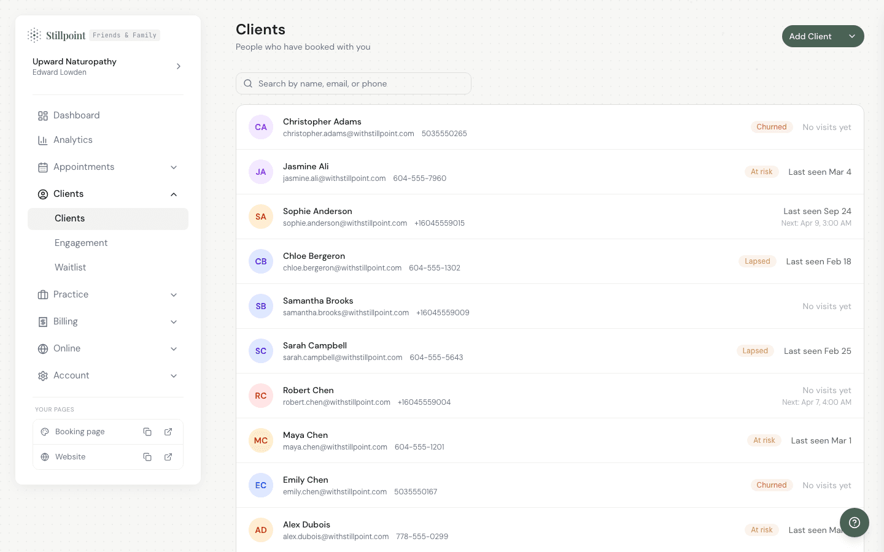Click the Analytics bar-chart icon

click(x=43, y=140)
